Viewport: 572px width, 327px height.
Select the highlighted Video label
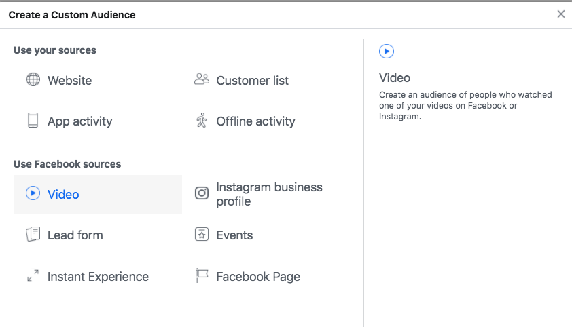point(63,195)
